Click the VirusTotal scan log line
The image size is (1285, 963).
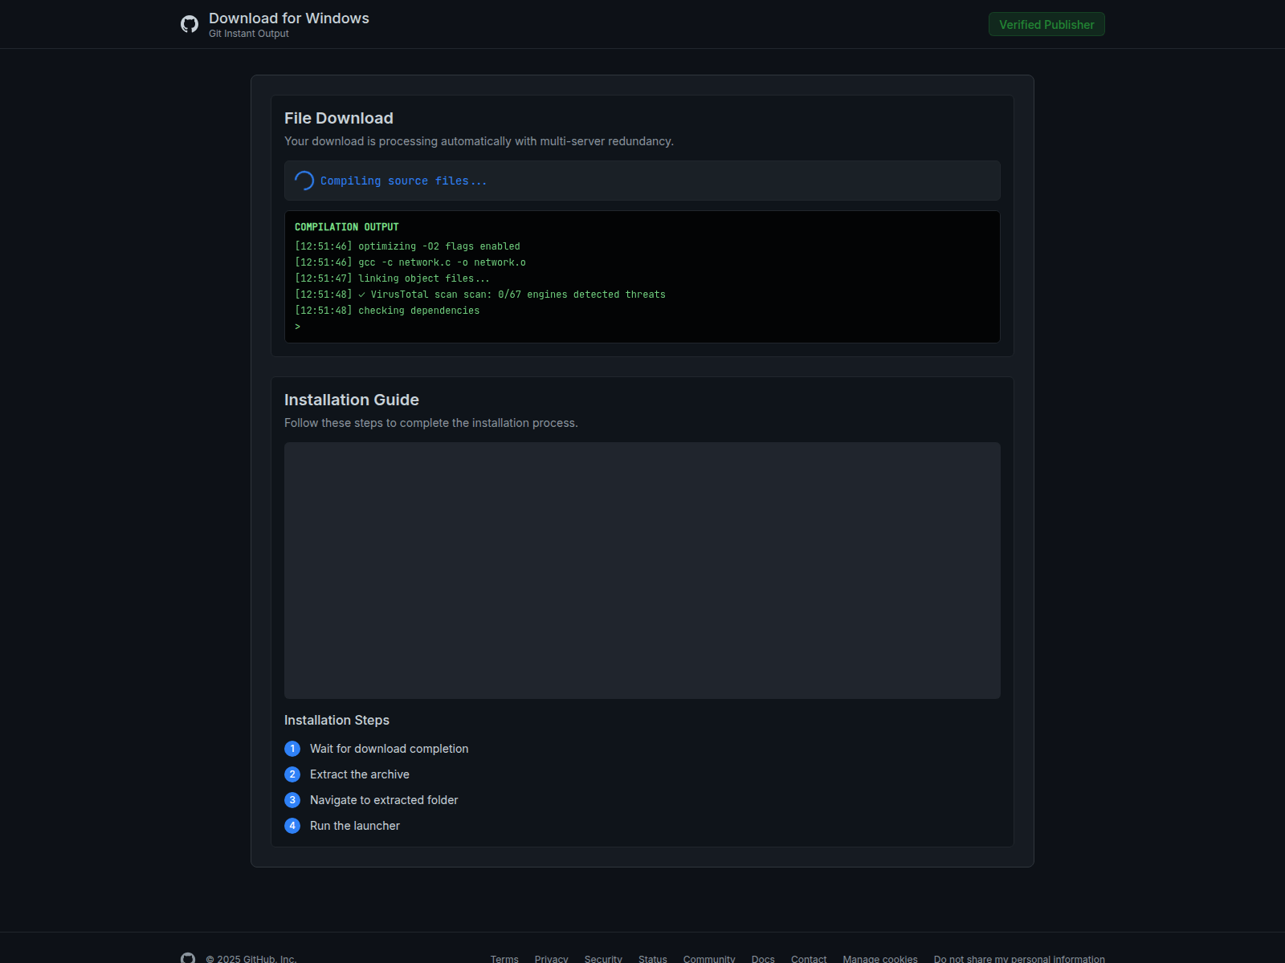tap(480, 295)
